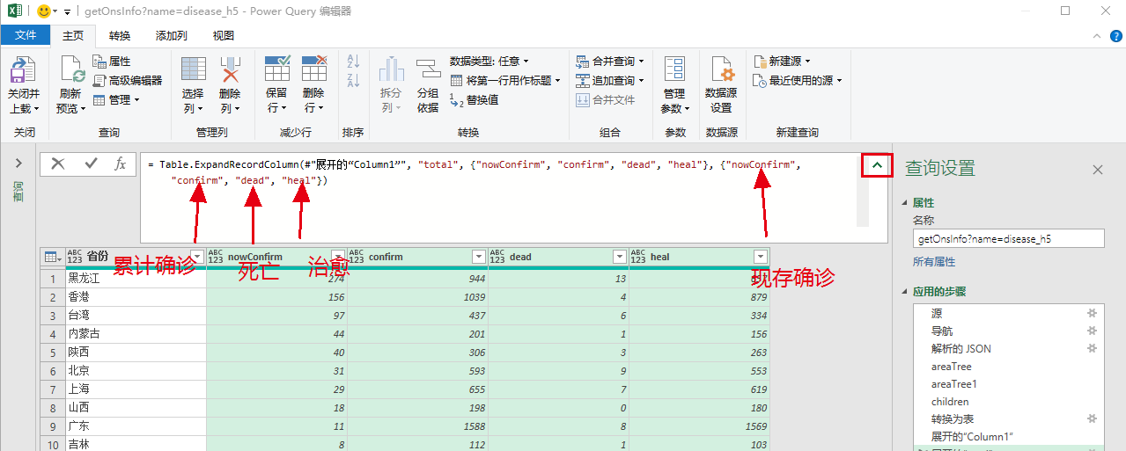Open filter dropdown of confirm column

click(x=478, y=257)
